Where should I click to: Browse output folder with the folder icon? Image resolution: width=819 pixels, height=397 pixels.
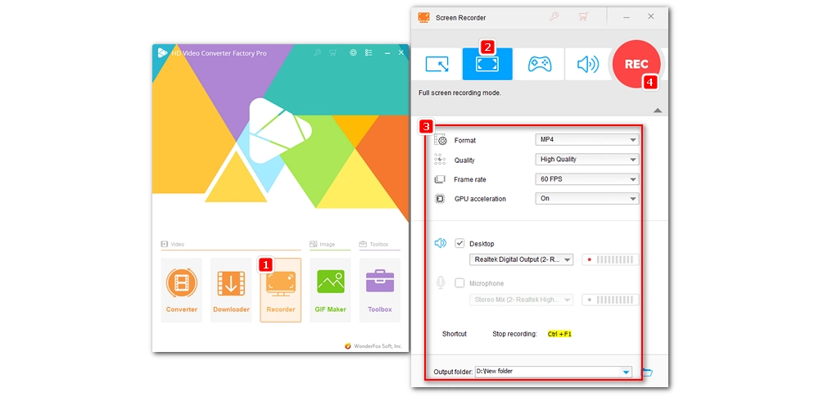[647, 372]
